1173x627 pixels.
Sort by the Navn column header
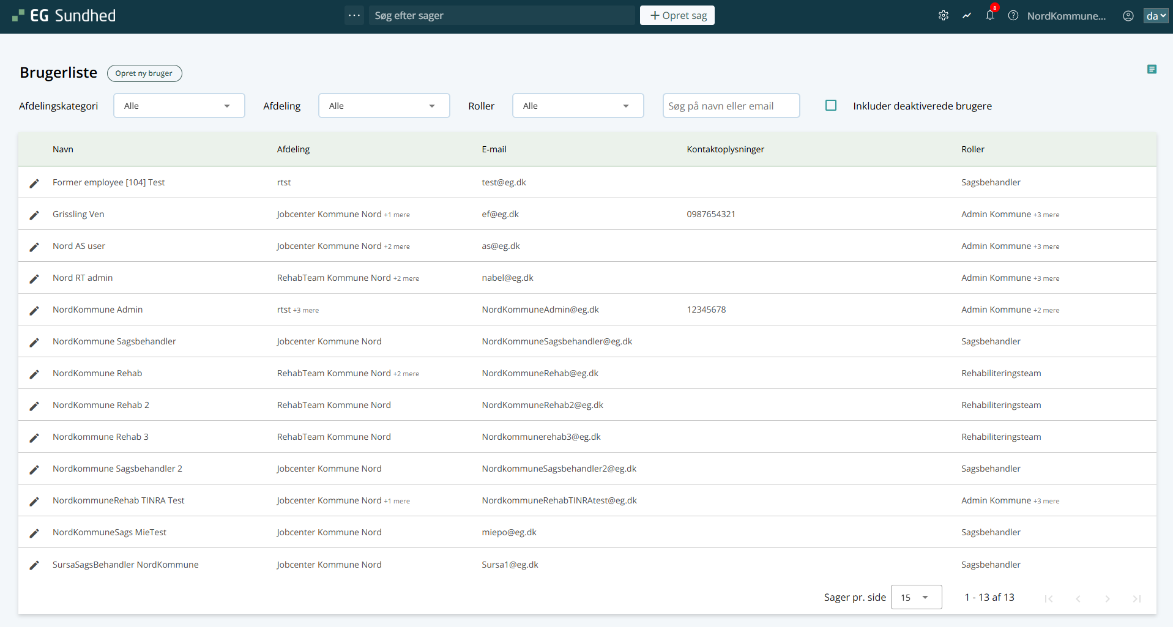[63, 149]
